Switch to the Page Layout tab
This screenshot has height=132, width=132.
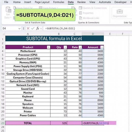[x=42, y=2]
